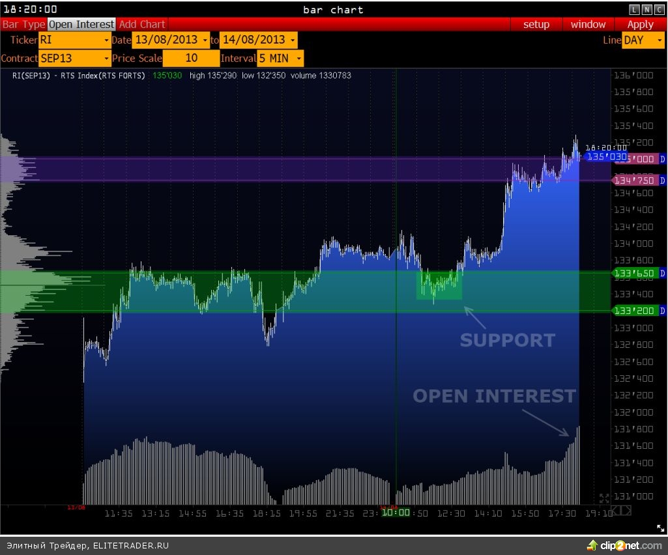The image size is (668, 555).
Task: Click the D marker beside the 133'200 level
Action: (x=663, y=311)
